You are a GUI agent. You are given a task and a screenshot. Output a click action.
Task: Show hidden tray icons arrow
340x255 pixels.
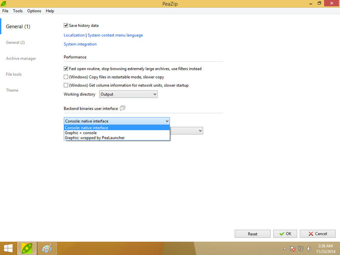tap(285, 249)
